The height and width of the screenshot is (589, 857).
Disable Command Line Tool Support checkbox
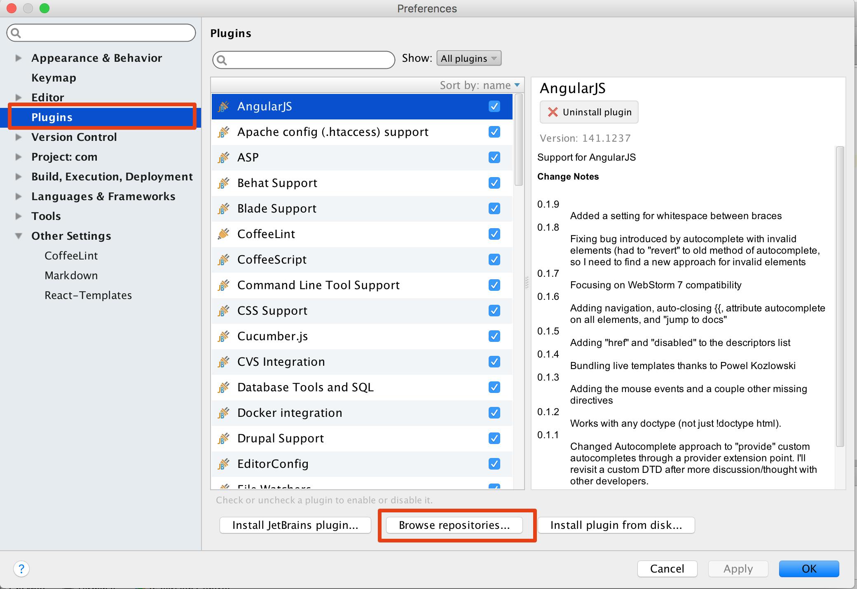(494, 285)
